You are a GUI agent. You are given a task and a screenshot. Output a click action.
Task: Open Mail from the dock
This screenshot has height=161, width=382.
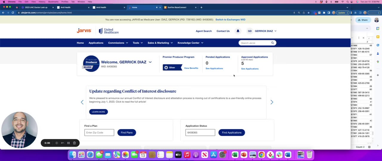tap(108, 155)
